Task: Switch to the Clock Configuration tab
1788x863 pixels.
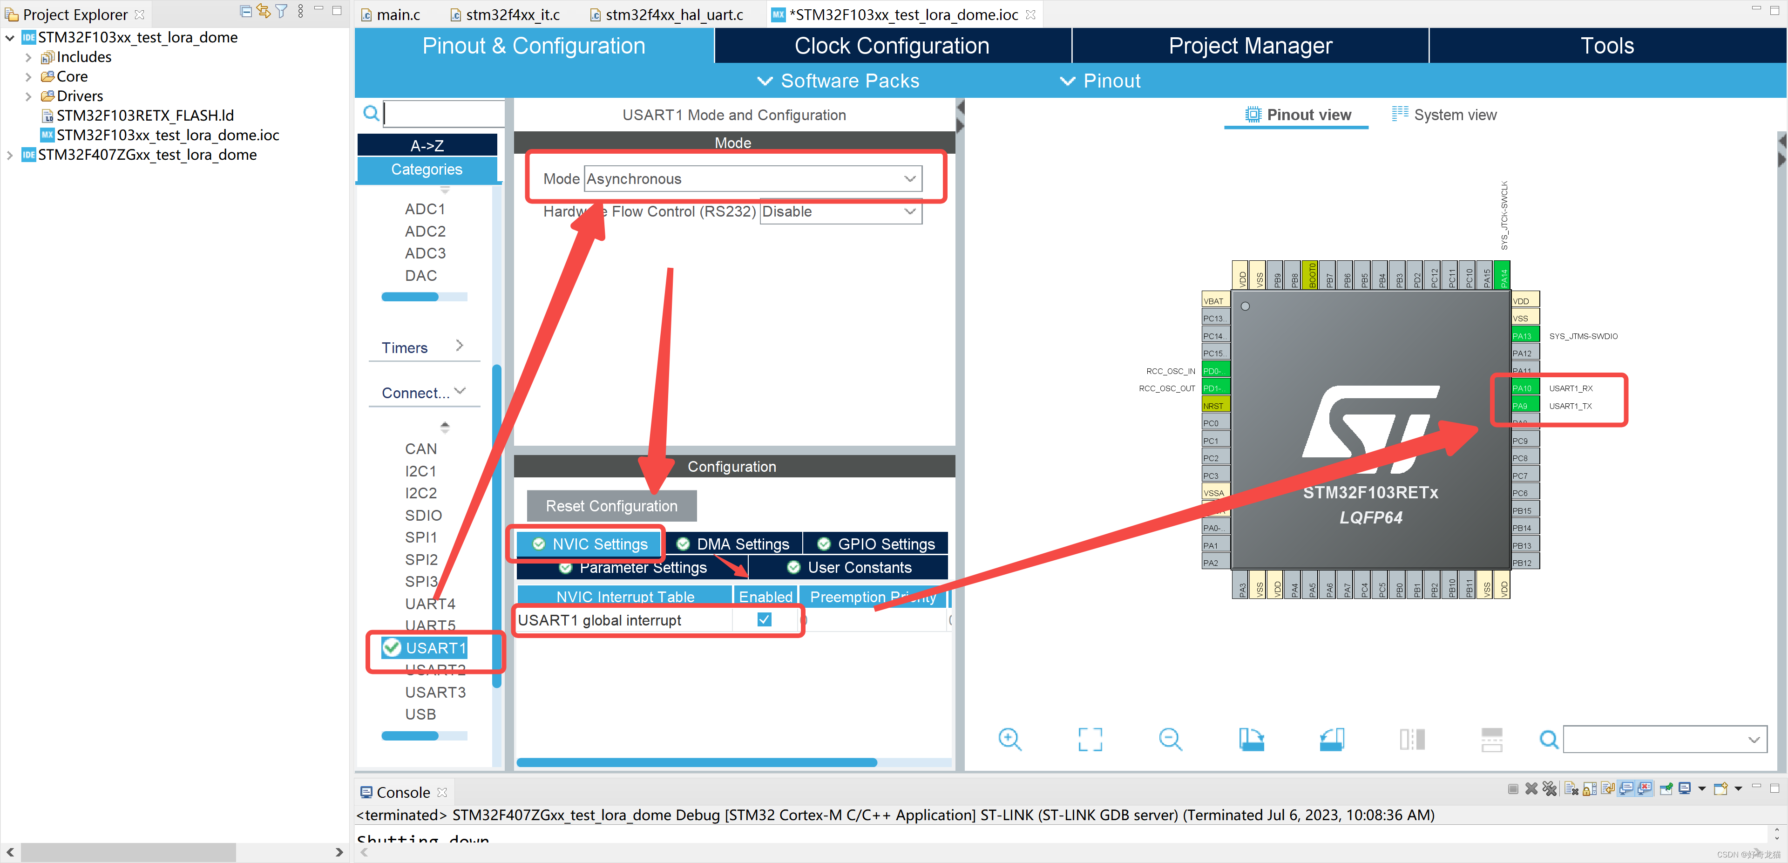Action: [x=892, y=46]
